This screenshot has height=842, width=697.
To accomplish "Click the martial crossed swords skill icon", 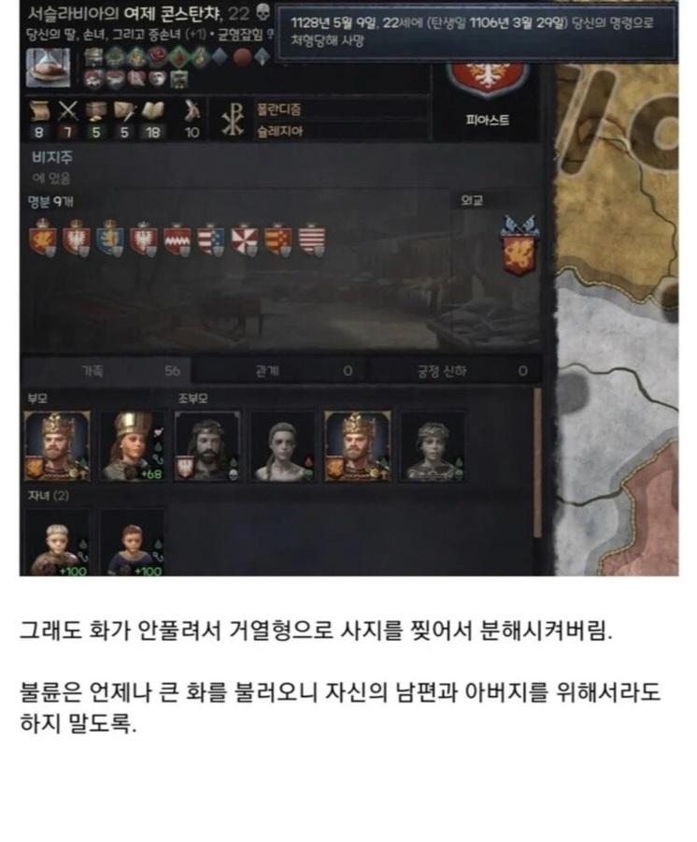I will pyautogui.click(x=67, y=111).
